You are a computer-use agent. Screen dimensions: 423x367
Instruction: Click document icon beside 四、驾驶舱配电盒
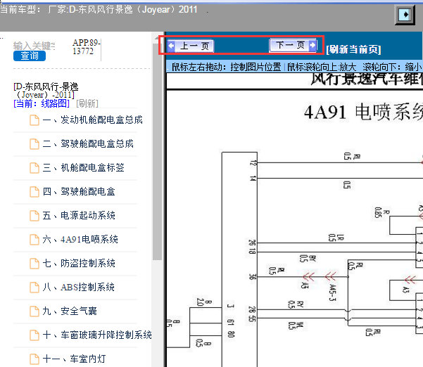[x=34, y=192]
